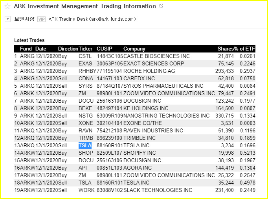Click shares value 35,244
Image resolution: width=268 pixels, height=199 pixels.
coord(226,183)
